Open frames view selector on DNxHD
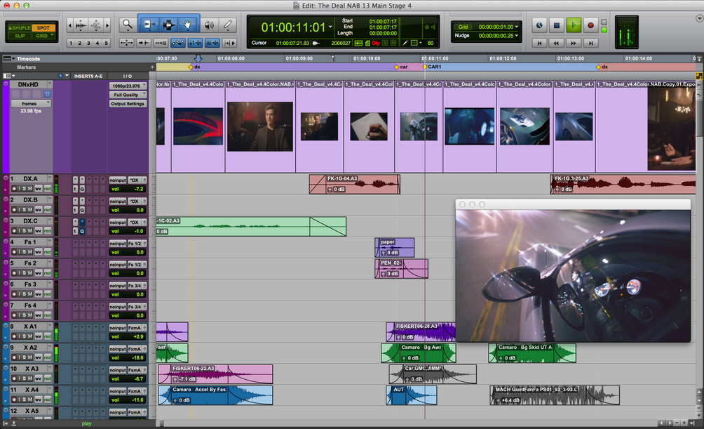 31,103
